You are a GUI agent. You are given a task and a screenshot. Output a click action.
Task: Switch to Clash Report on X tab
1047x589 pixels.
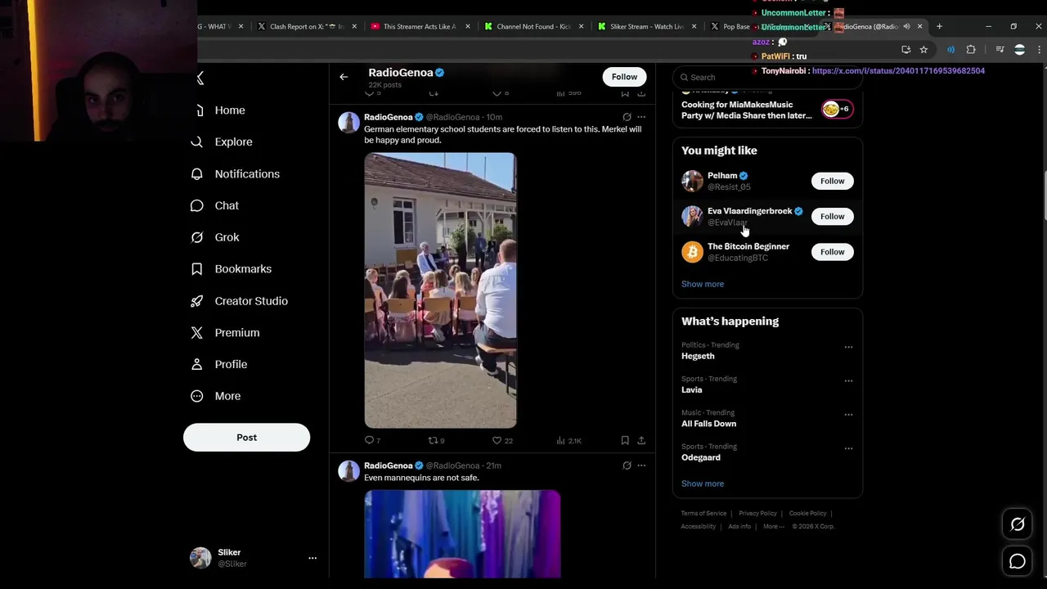pos(307,26)
